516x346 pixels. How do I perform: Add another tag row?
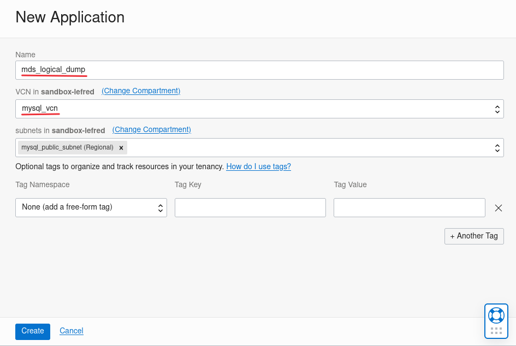(474, 236)
